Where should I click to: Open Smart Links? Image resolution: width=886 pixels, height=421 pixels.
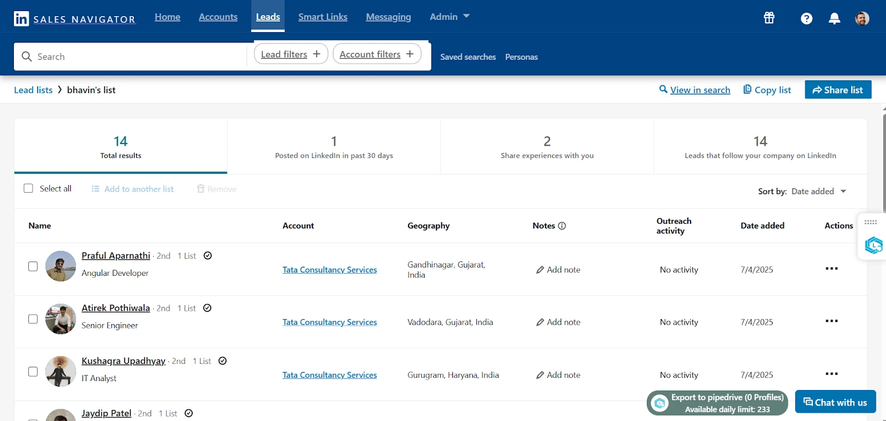point(323,17)
